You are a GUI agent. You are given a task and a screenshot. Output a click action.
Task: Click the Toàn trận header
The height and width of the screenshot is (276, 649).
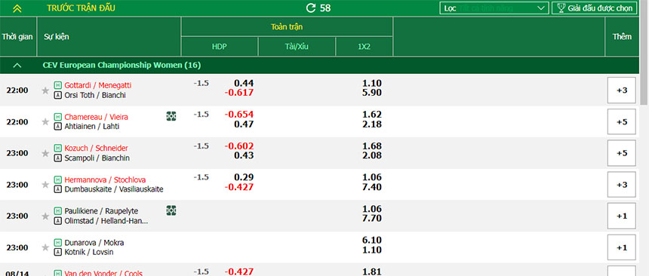287,27
